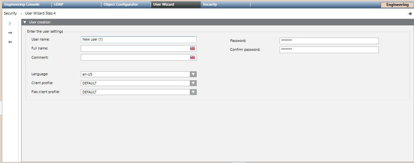Switch to the Engineering Console tab
Image resolution: width=414 pixels, height=163 pixels.
[22, 5]
